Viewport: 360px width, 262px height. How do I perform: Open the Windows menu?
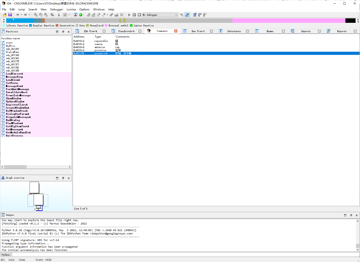click(x=99, y=9)
